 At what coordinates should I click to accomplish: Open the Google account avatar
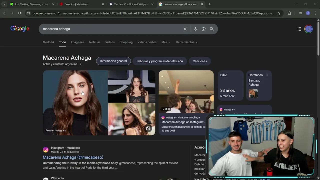point(308,29)
